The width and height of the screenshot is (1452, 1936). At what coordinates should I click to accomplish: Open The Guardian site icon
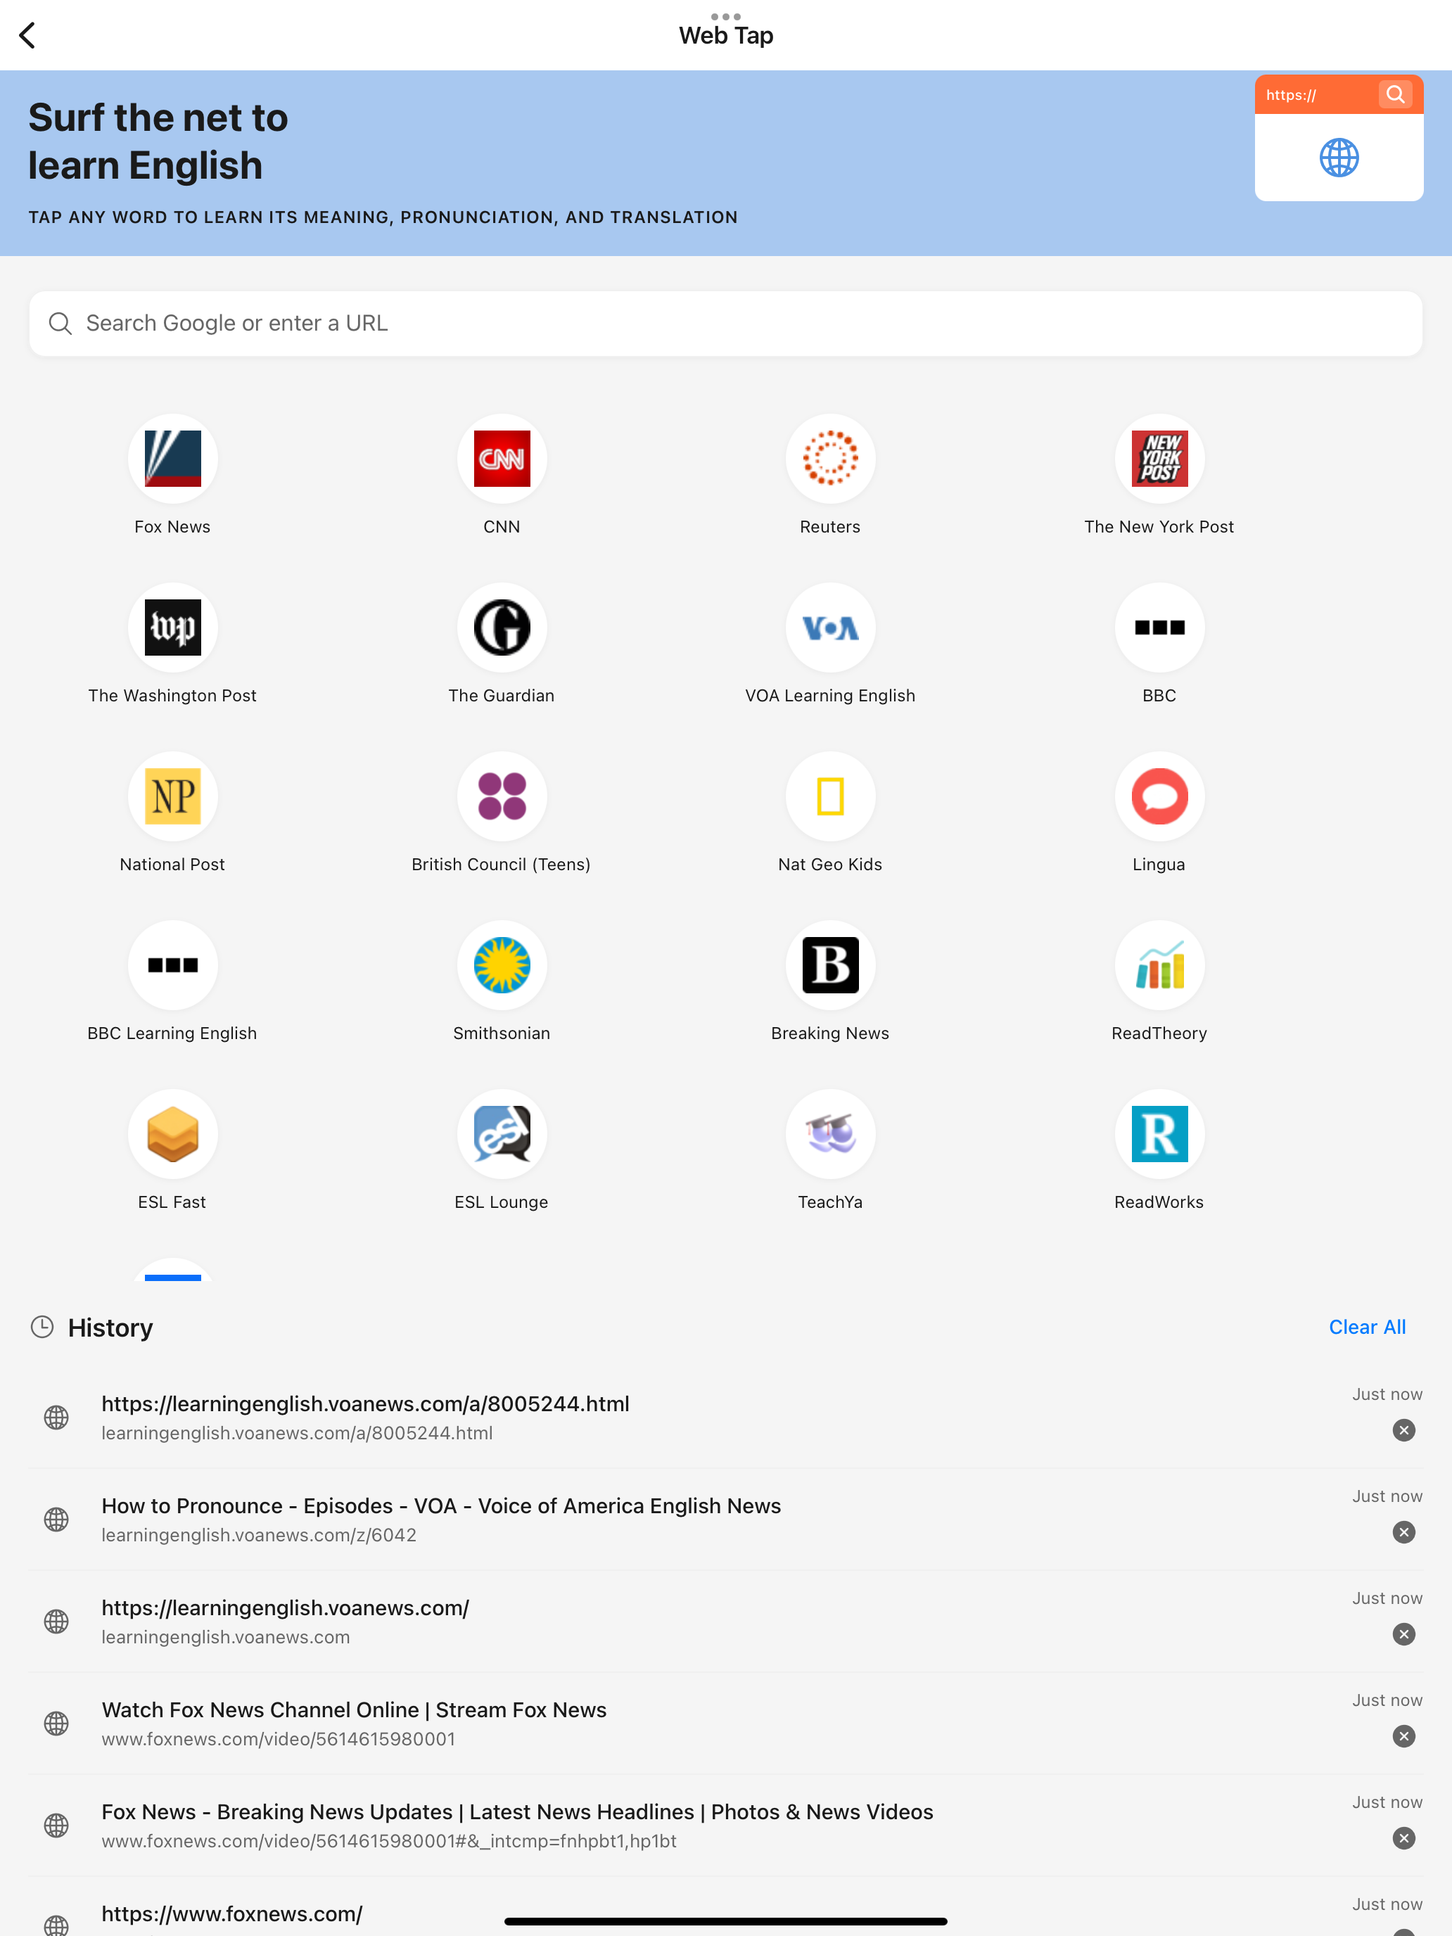502,628
